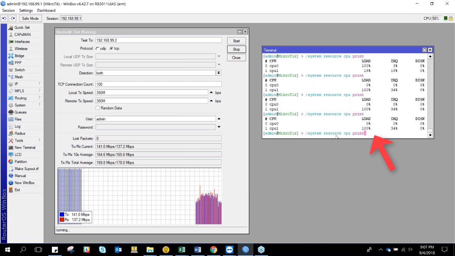Open LCD settings in the sidebar
The height and width of the screenshot is (256, 455).
point(18,155)
